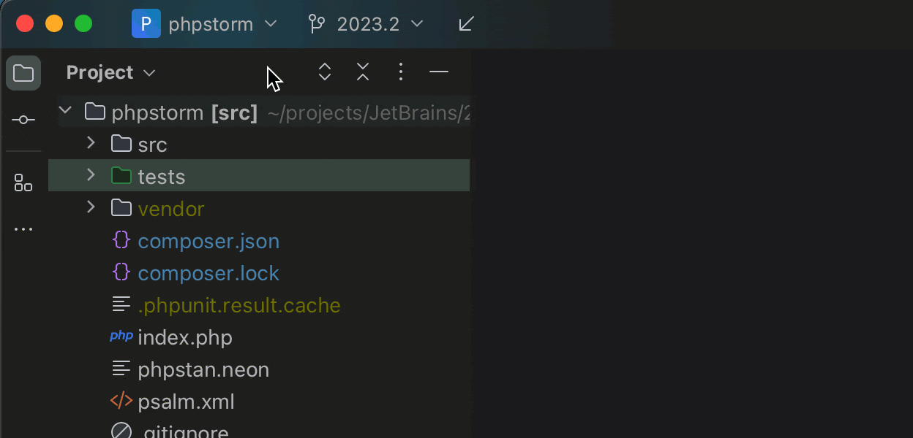The height and width of the screenshot is (438, 913).
Task: Show more tool windows via ellipsis
Action: click(23, 229)
